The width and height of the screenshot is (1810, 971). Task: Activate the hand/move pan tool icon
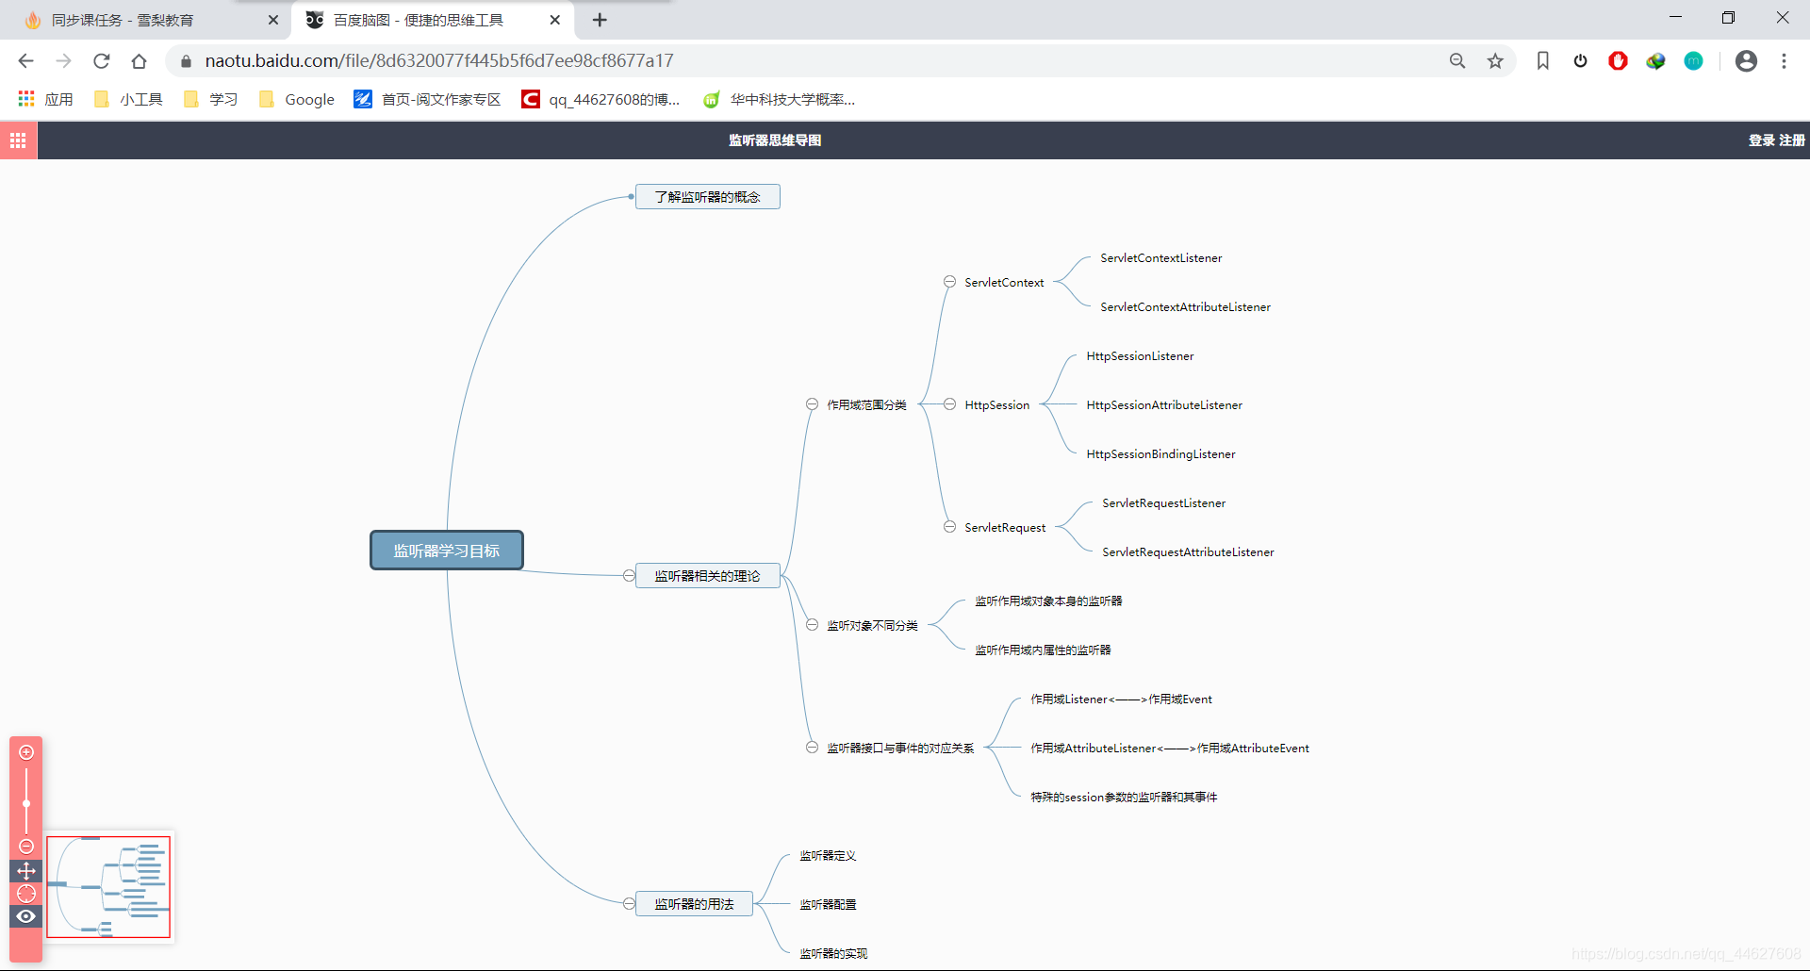pos(26,870)
